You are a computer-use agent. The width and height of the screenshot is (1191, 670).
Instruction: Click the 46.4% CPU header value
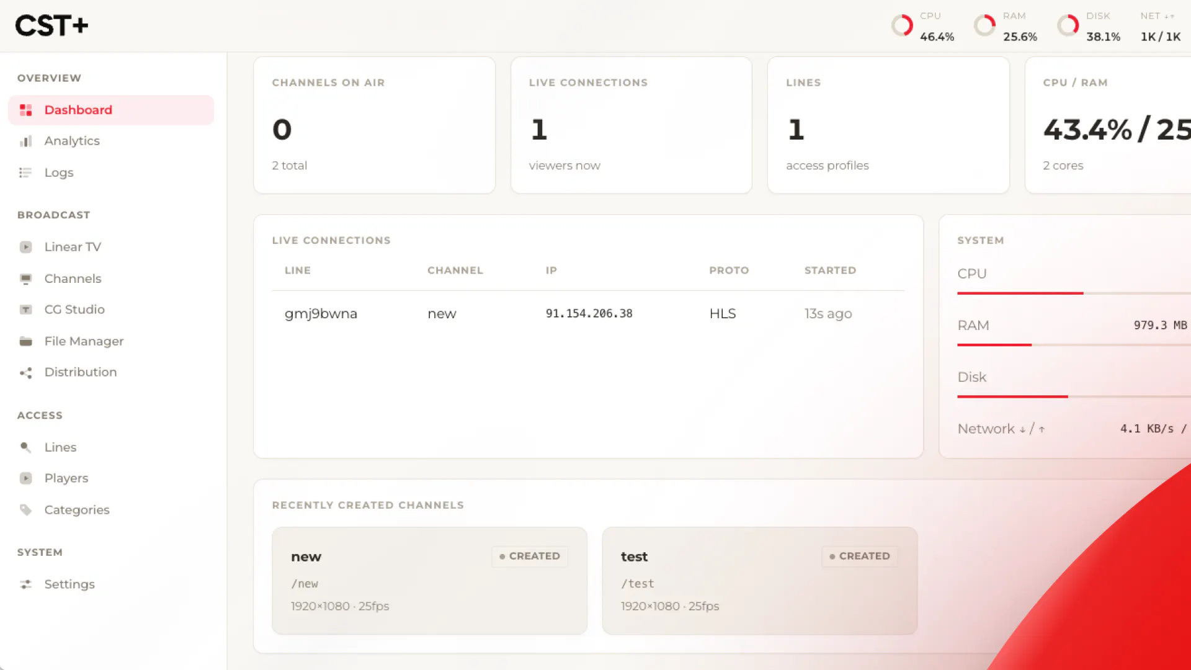937,37
